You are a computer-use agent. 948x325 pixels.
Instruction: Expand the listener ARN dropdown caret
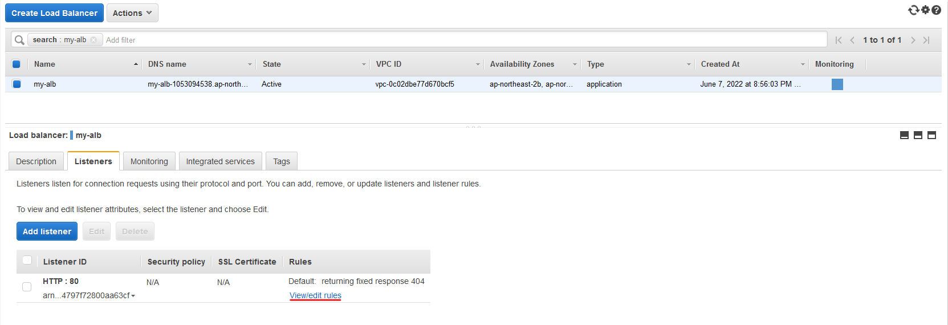click(x=133, y=296)
